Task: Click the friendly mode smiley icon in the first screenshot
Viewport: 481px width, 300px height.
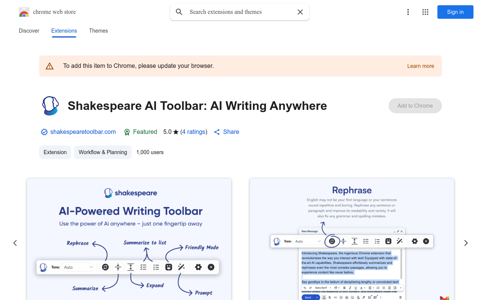Action: (x=169, y=267)
